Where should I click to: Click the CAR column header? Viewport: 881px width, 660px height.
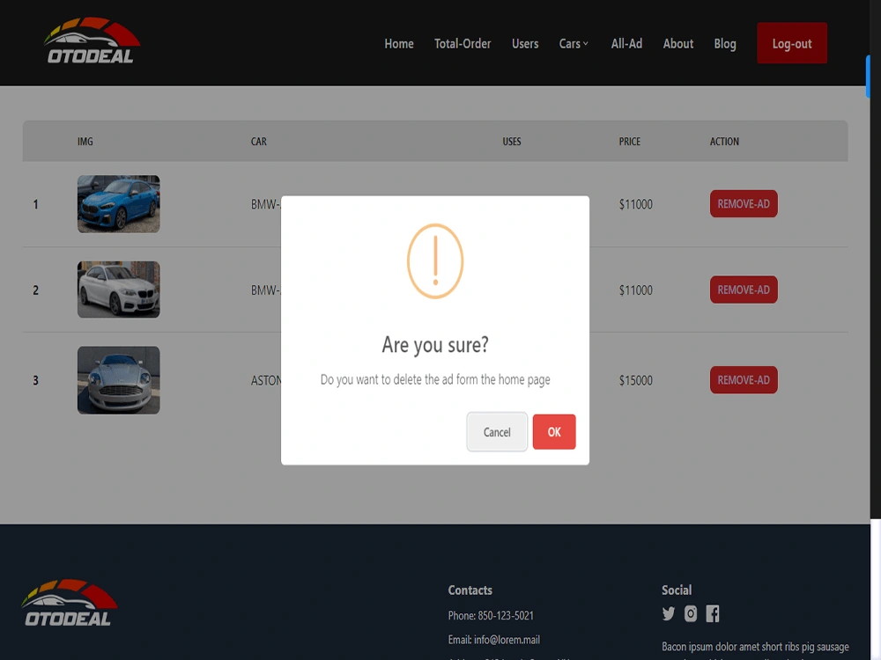[258, 142]
